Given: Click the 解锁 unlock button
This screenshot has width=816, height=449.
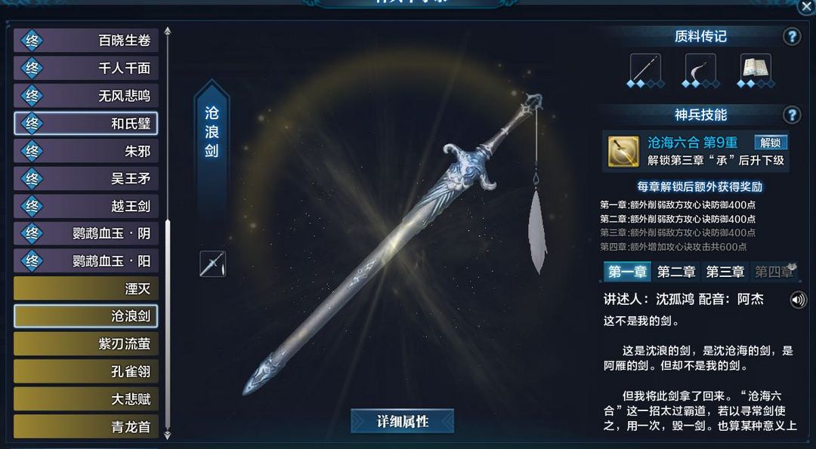Looking at the screenshot, I should pyautogui.click(x=771, y=143).
